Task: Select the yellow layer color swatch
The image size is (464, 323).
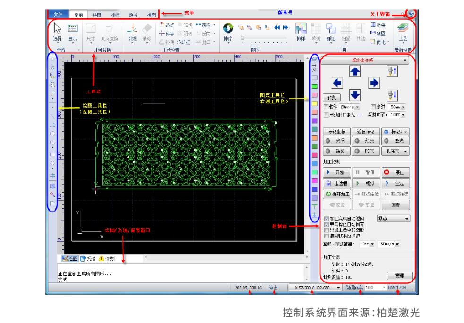Action: (314, 103)
